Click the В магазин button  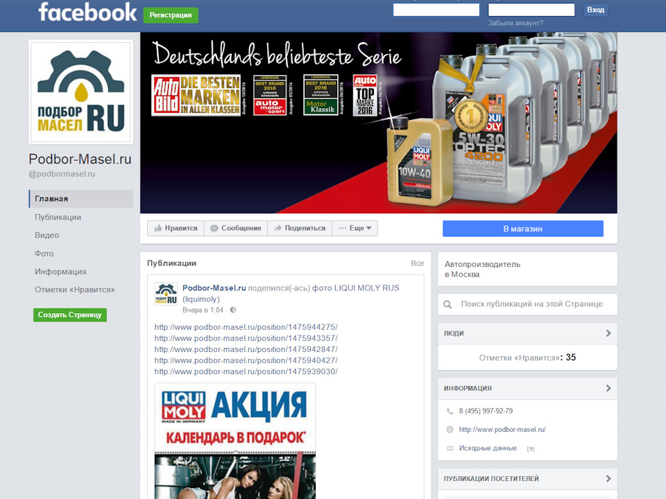pyautogui.click(x=522, y=228)
